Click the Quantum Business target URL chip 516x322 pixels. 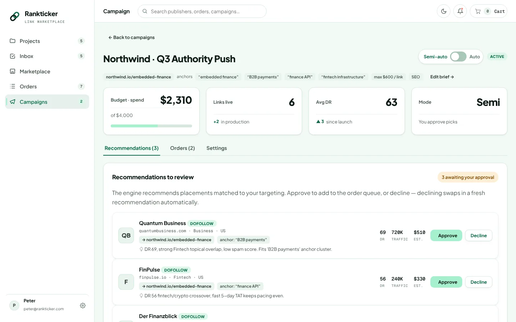177,240
